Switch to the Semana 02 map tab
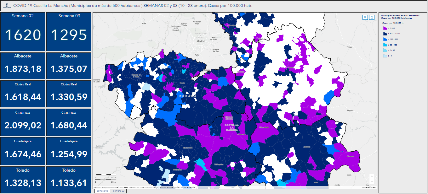This screenshot has height=194, width=428. pos(118,191)
